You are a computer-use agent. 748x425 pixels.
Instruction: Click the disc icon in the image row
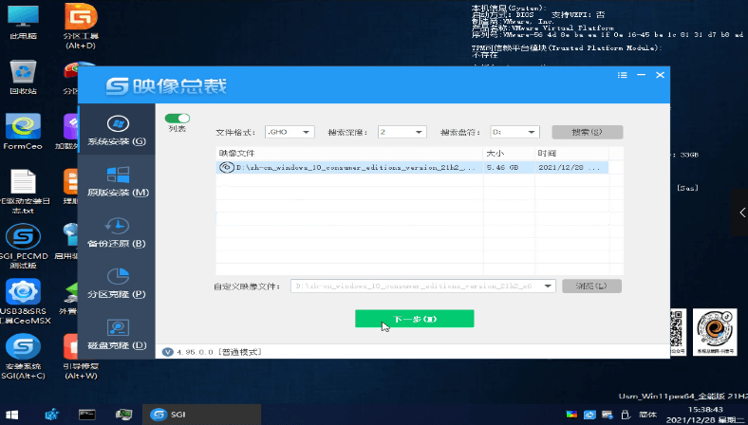click(x=227, y=167)
